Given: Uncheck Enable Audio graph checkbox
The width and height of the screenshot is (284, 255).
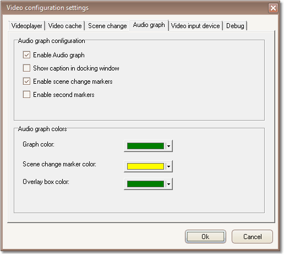Looking at the screenshot, I should tap(26, 55).
